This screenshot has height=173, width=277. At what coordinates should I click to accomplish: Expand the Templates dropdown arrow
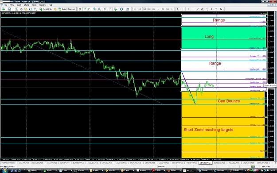[130, 9]
